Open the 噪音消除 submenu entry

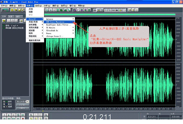pyautogui.click(x=35, y=36)
